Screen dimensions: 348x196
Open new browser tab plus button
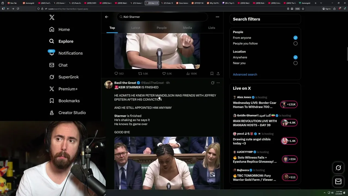[x=316, y=3]
